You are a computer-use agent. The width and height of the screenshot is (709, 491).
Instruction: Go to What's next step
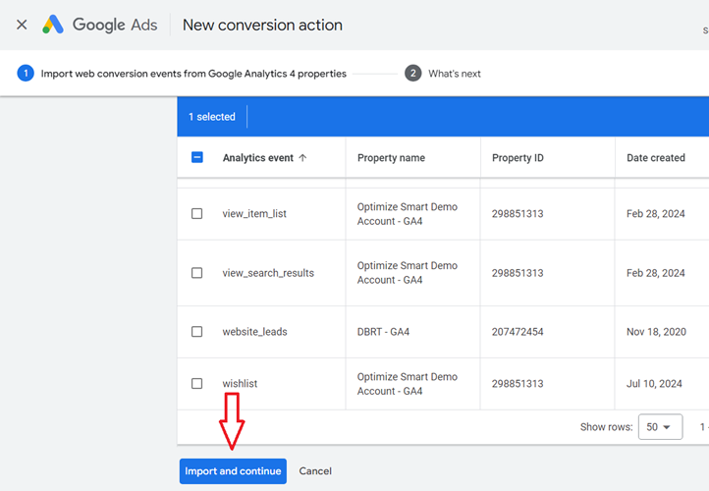pos(455,74)
